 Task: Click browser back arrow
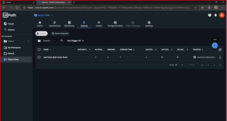[x=4, y=8]
